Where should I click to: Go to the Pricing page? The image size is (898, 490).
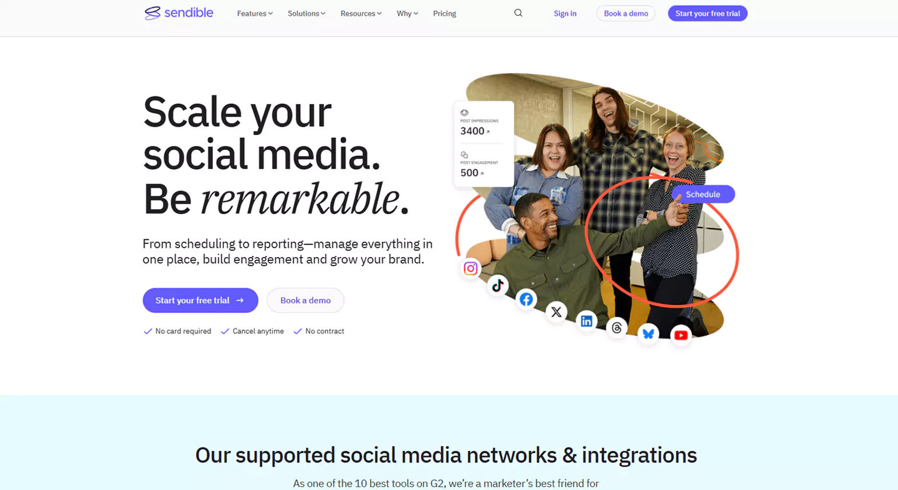tap(444, 13)
